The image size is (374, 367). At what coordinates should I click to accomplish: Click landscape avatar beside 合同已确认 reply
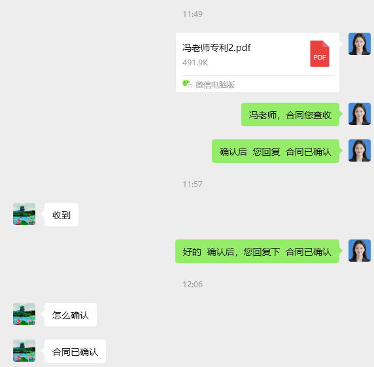[24, 351]
